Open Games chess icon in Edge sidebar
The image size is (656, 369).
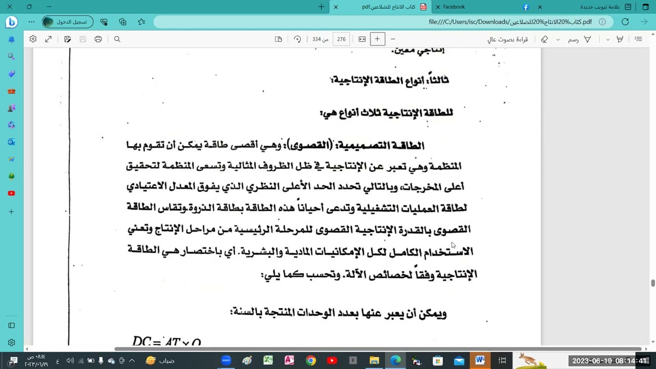pos(11,108)
